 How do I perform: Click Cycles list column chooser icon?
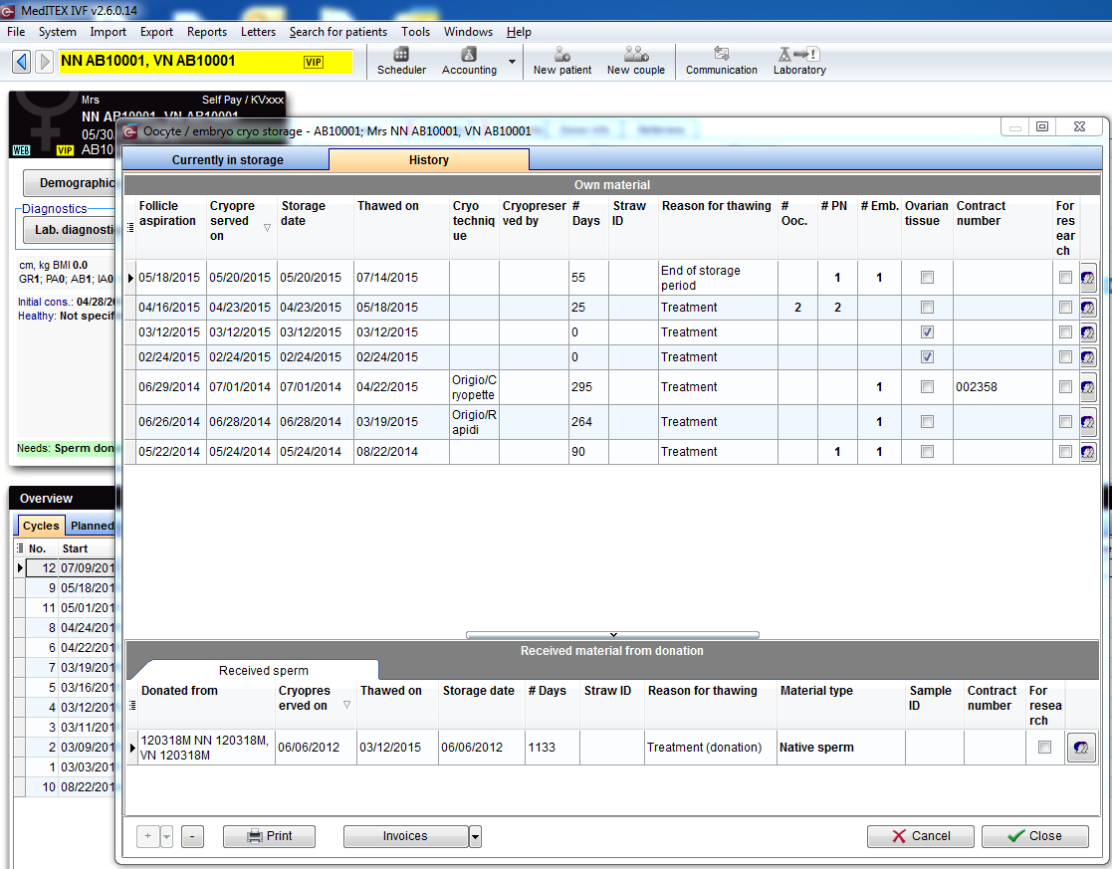[20, 548]
